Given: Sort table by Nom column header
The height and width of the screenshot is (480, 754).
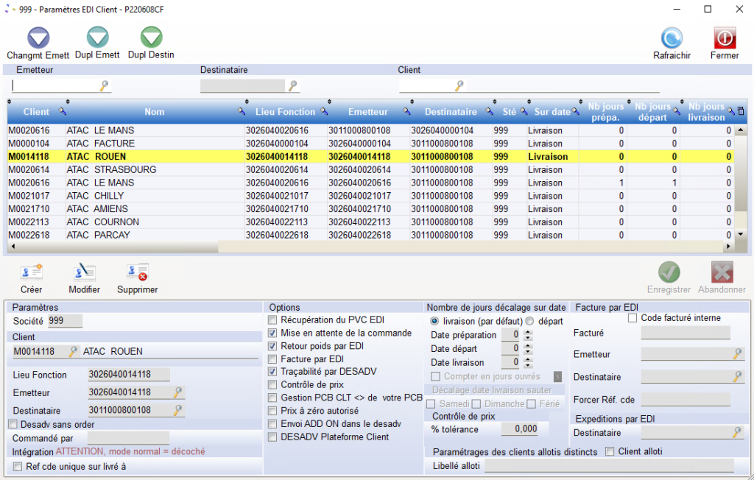Looking at the screenshot, I should pos(154,112).
